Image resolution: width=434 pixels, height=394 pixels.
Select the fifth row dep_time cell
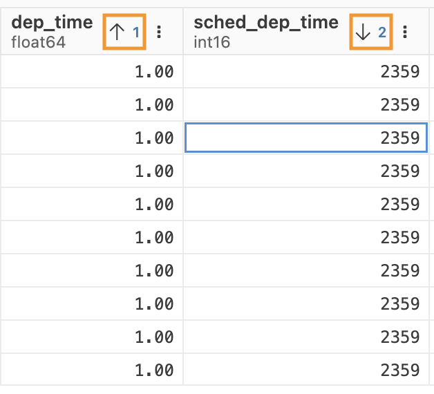coord(92,204)
